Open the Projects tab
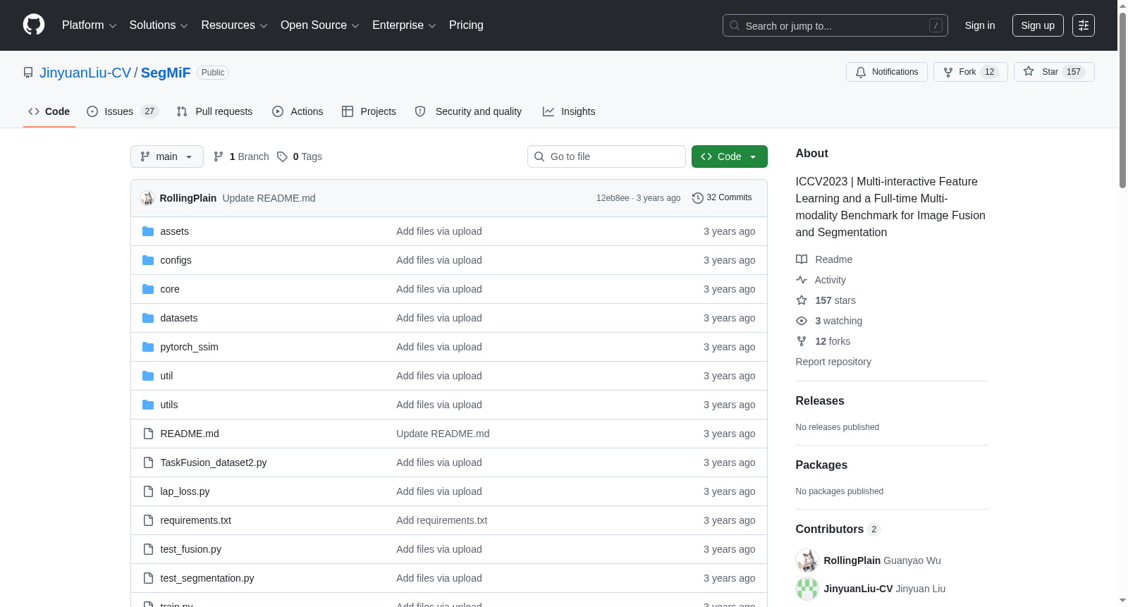Viewport: 1128px width, 607px height. 369,111
